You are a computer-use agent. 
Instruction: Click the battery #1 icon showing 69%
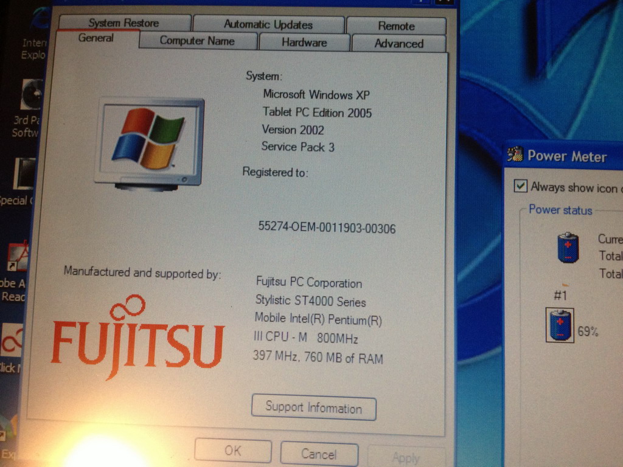[560, 325]
